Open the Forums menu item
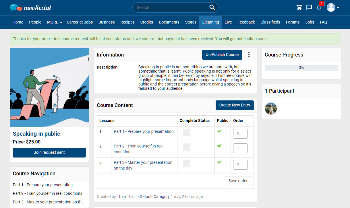The width and height of the screenshot is (350, 208). [293, 22]
